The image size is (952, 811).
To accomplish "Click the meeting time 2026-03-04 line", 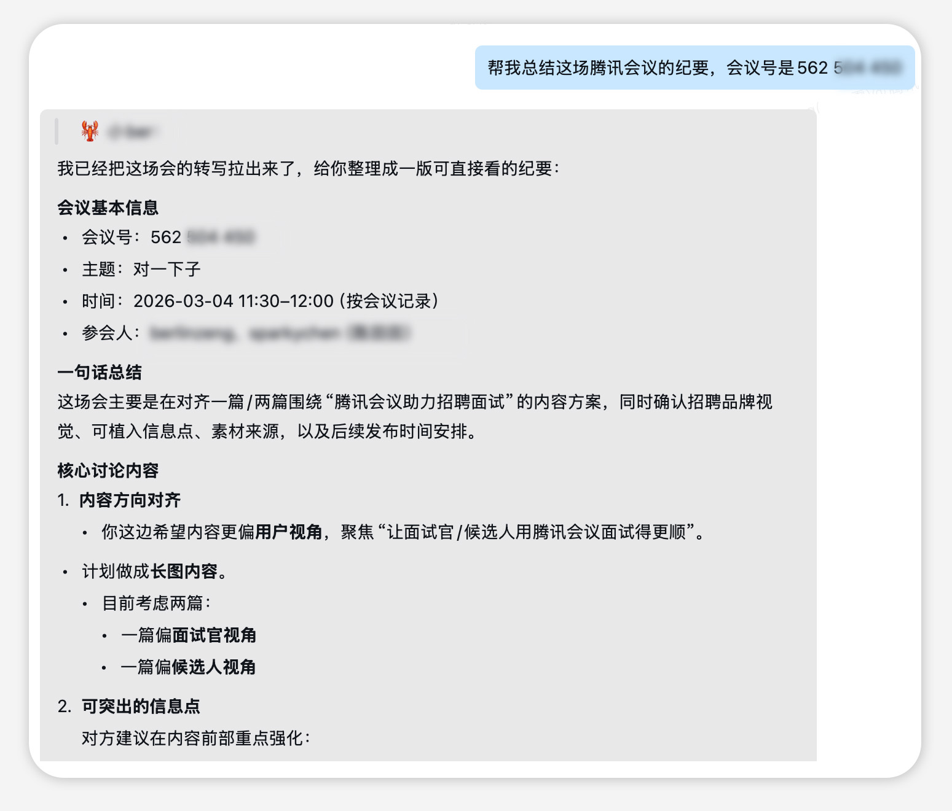I will point(259,301).
